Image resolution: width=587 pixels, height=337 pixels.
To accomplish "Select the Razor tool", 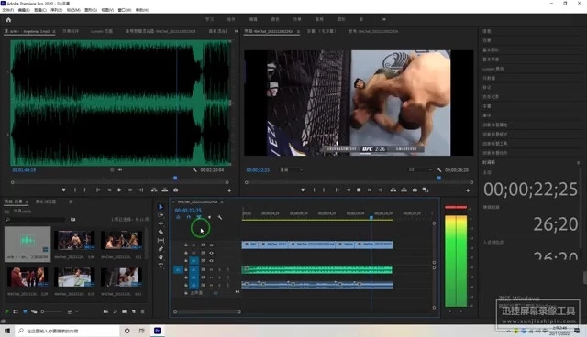I will tap(161, 232).
